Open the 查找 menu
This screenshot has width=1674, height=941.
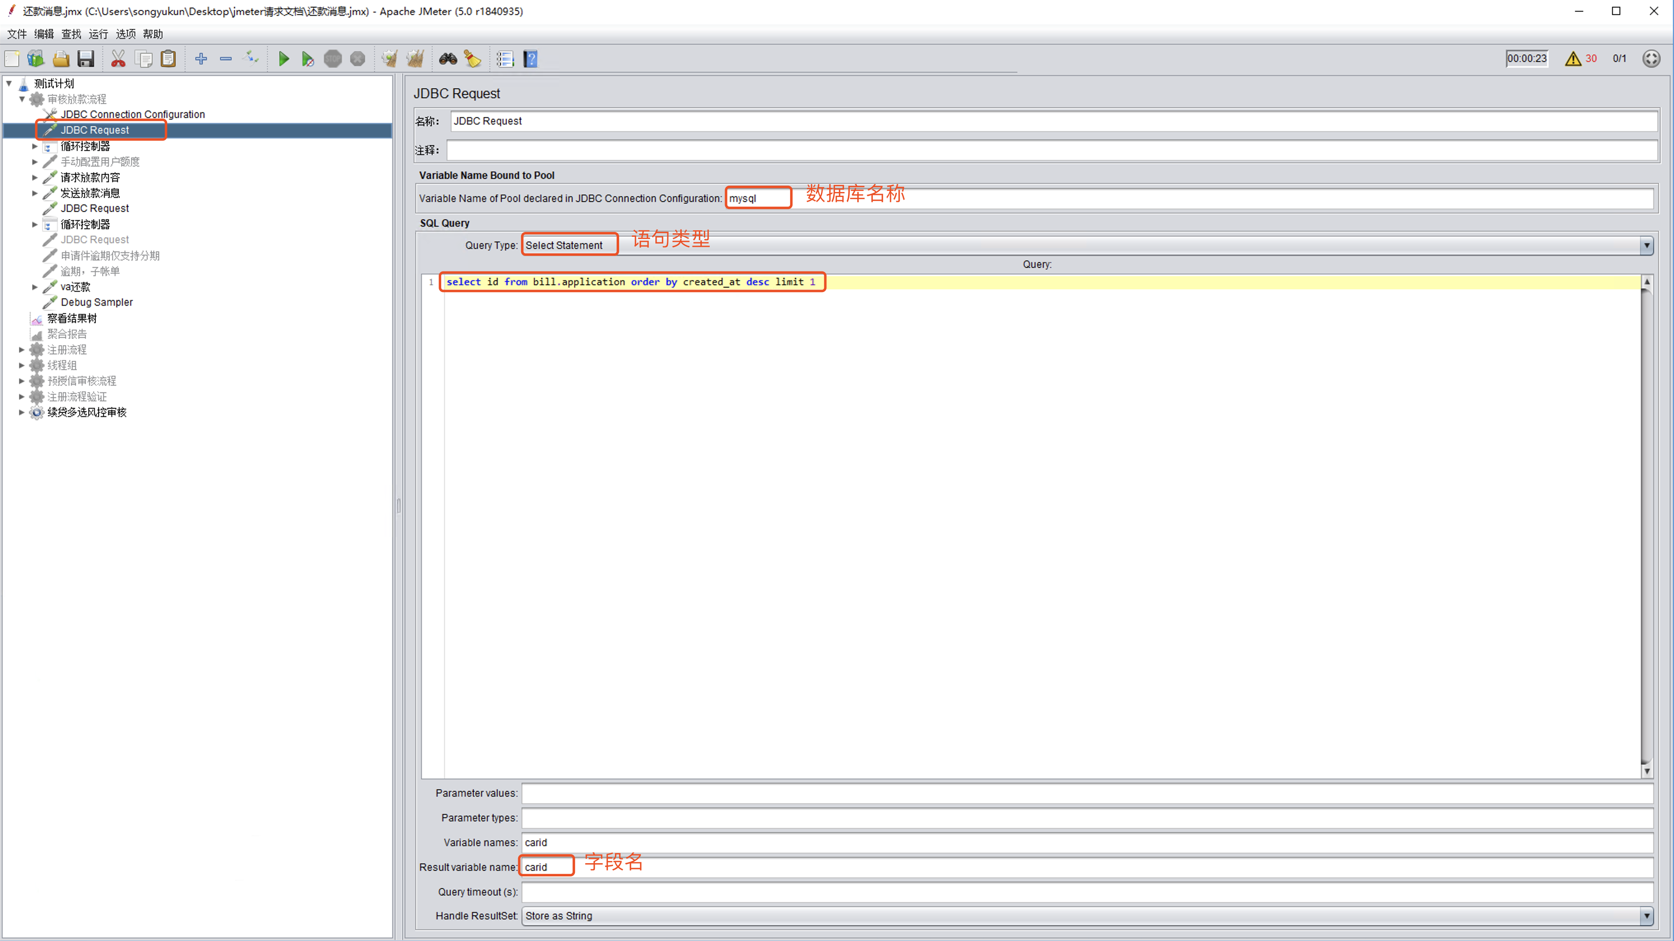click(x=72, y=34)
